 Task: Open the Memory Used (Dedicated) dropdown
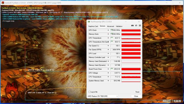(108, 61)
